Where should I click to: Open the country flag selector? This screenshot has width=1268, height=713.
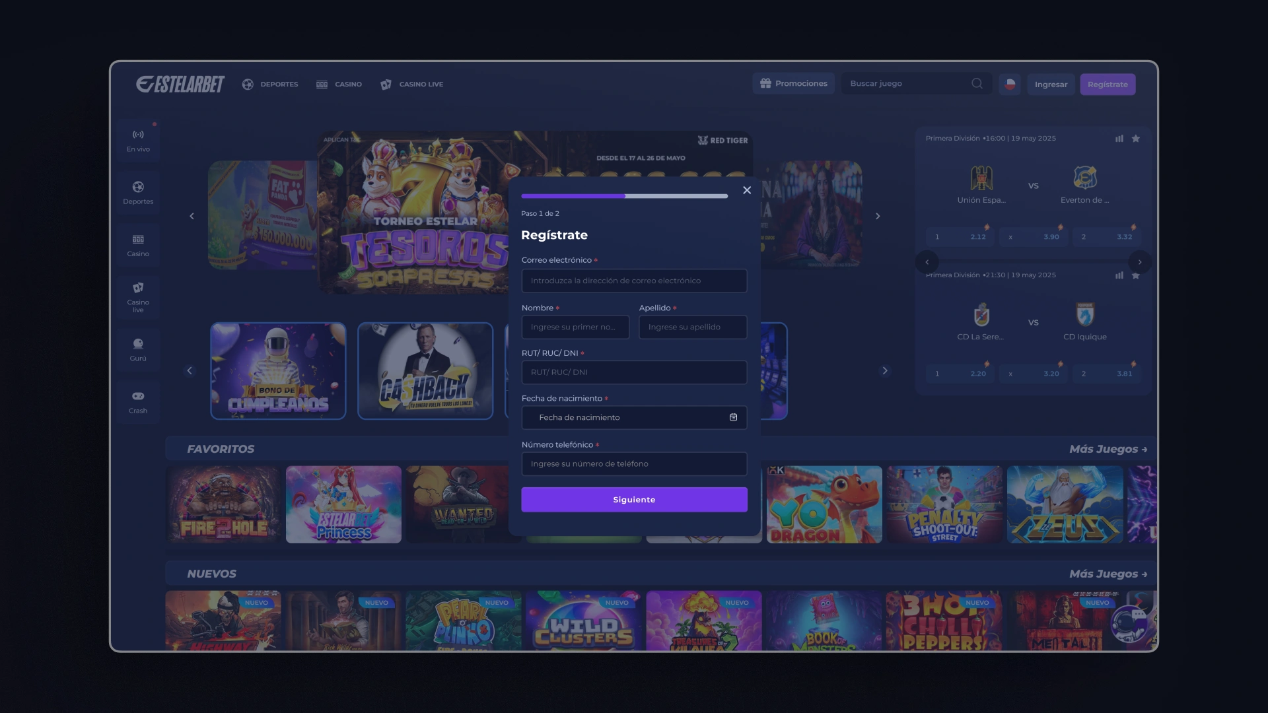[1010, 85]
